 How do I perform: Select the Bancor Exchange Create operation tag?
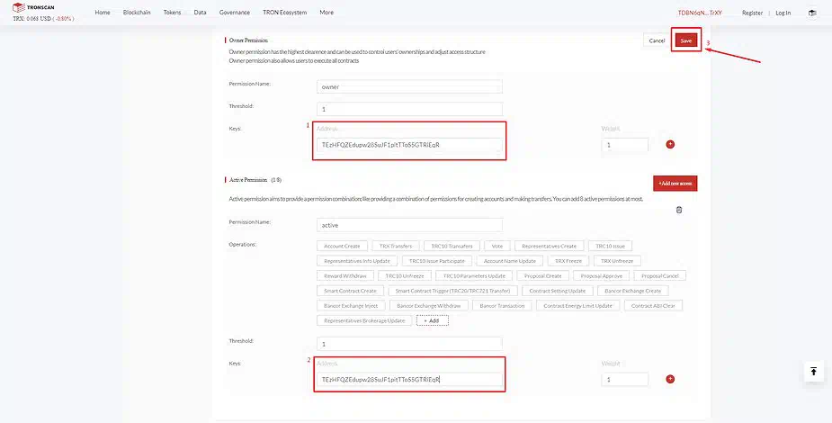point(632,291)
